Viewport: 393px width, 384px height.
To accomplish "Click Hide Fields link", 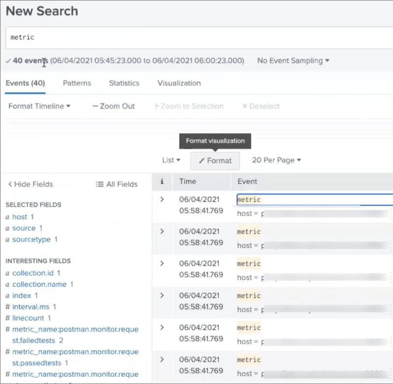I will [30, 184].
